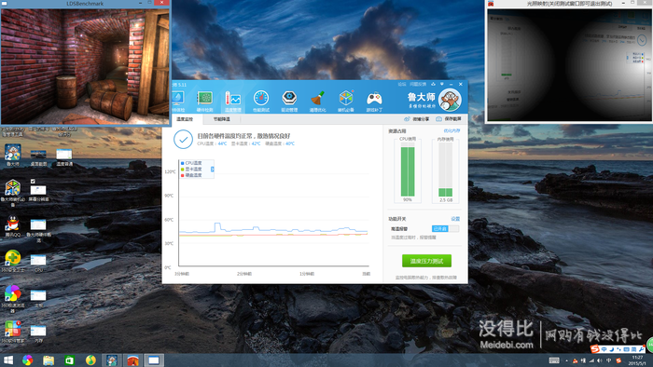Click the blue checkmark status circle
This screenshot has height=367, width=653.
[x=183, y=139]
